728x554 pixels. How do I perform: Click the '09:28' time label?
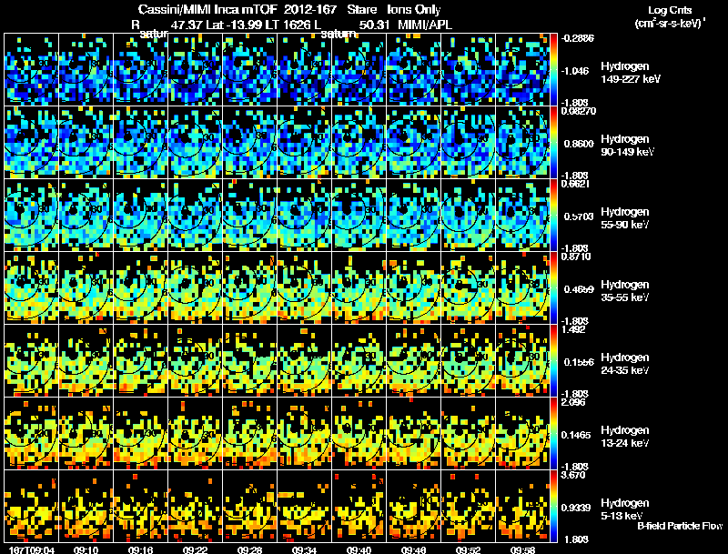coord(249,550)
